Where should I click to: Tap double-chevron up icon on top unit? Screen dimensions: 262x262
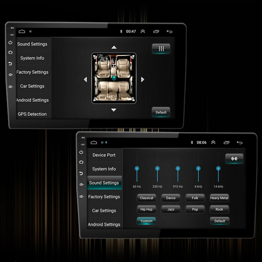143,31
